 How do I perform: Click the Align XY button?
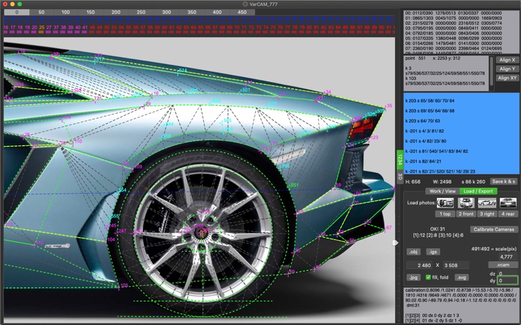click(x=507, y=78)
